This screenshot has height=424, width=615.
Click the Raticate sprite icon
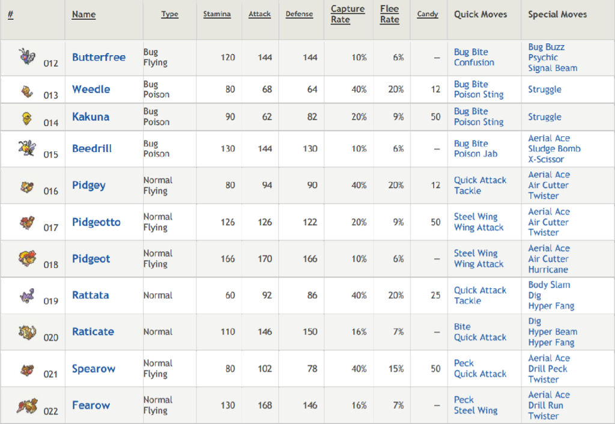[27, 332]
